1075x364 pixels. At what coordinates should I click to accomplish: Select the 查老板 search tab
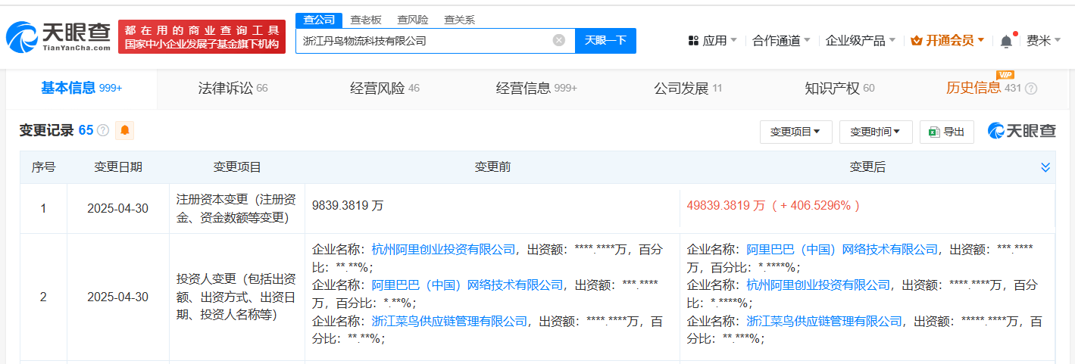coord(365,20)
